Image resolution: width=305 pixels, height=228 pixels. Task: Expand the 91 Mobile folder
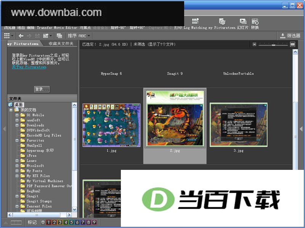[x=17, y=115]
